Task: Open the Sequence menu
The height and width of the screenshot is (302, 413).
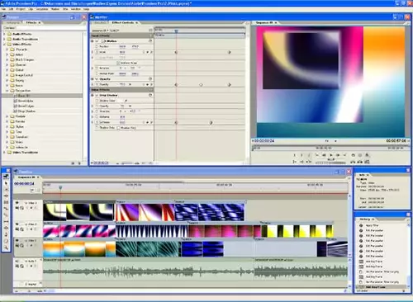Action: [x=42, y=9]
